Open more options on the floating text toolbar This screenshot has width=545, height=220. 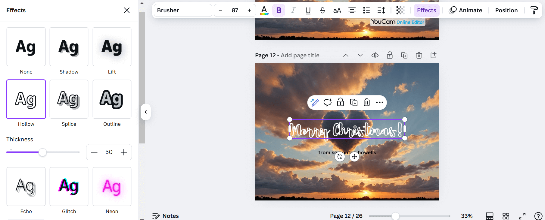coord(379,103)
